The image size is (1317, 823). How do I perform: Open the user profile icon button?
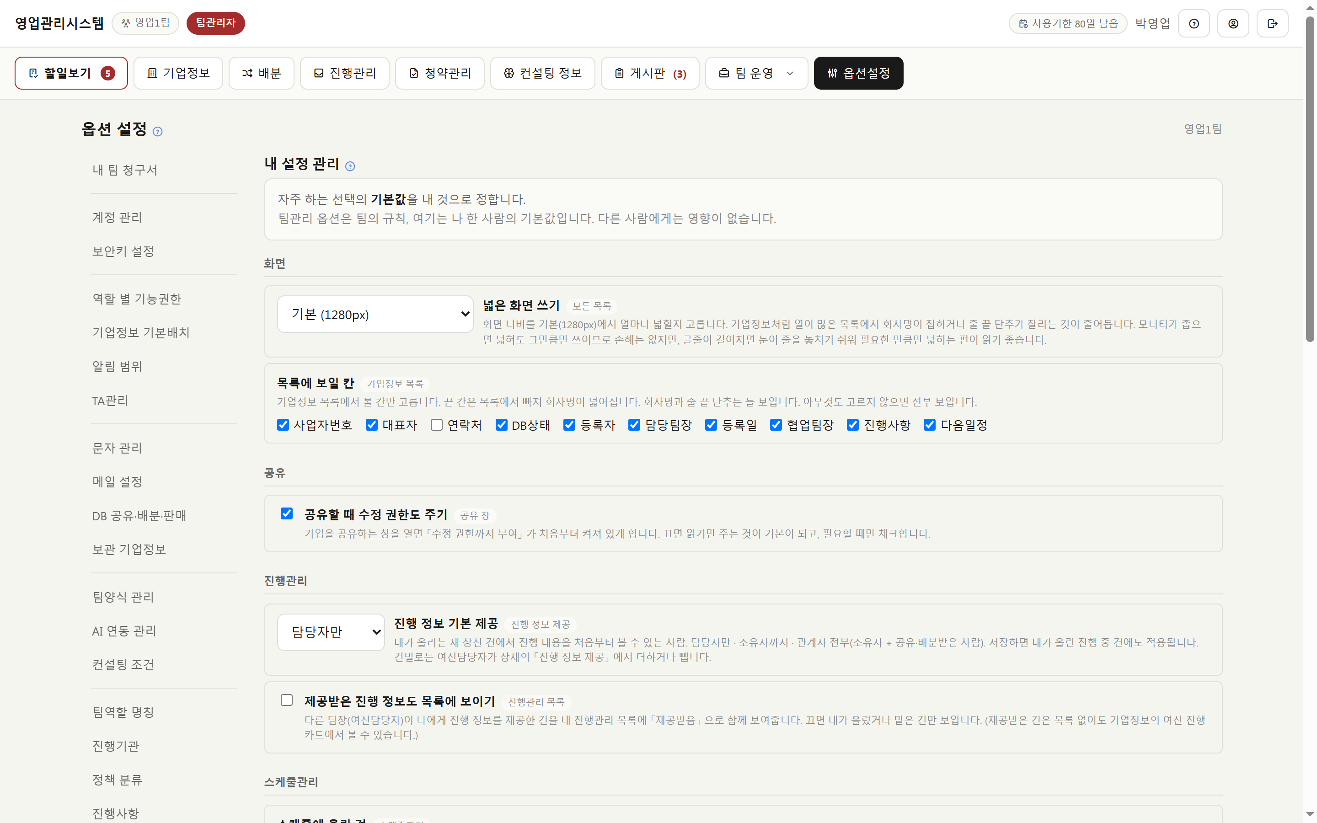(x=1233, y=23)
